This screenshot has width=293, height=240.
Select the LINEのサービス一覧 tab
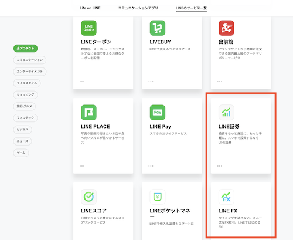pos(191,8)
